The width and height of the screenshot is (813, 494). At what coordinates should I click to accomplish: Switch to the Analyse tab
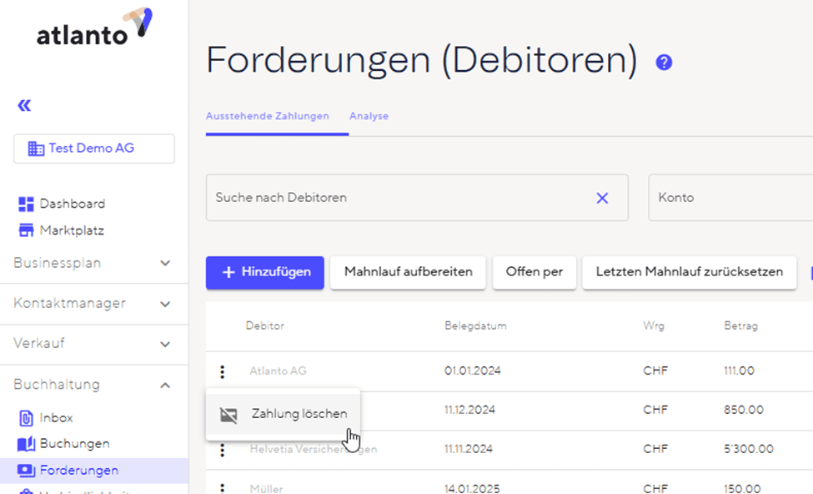369,116
